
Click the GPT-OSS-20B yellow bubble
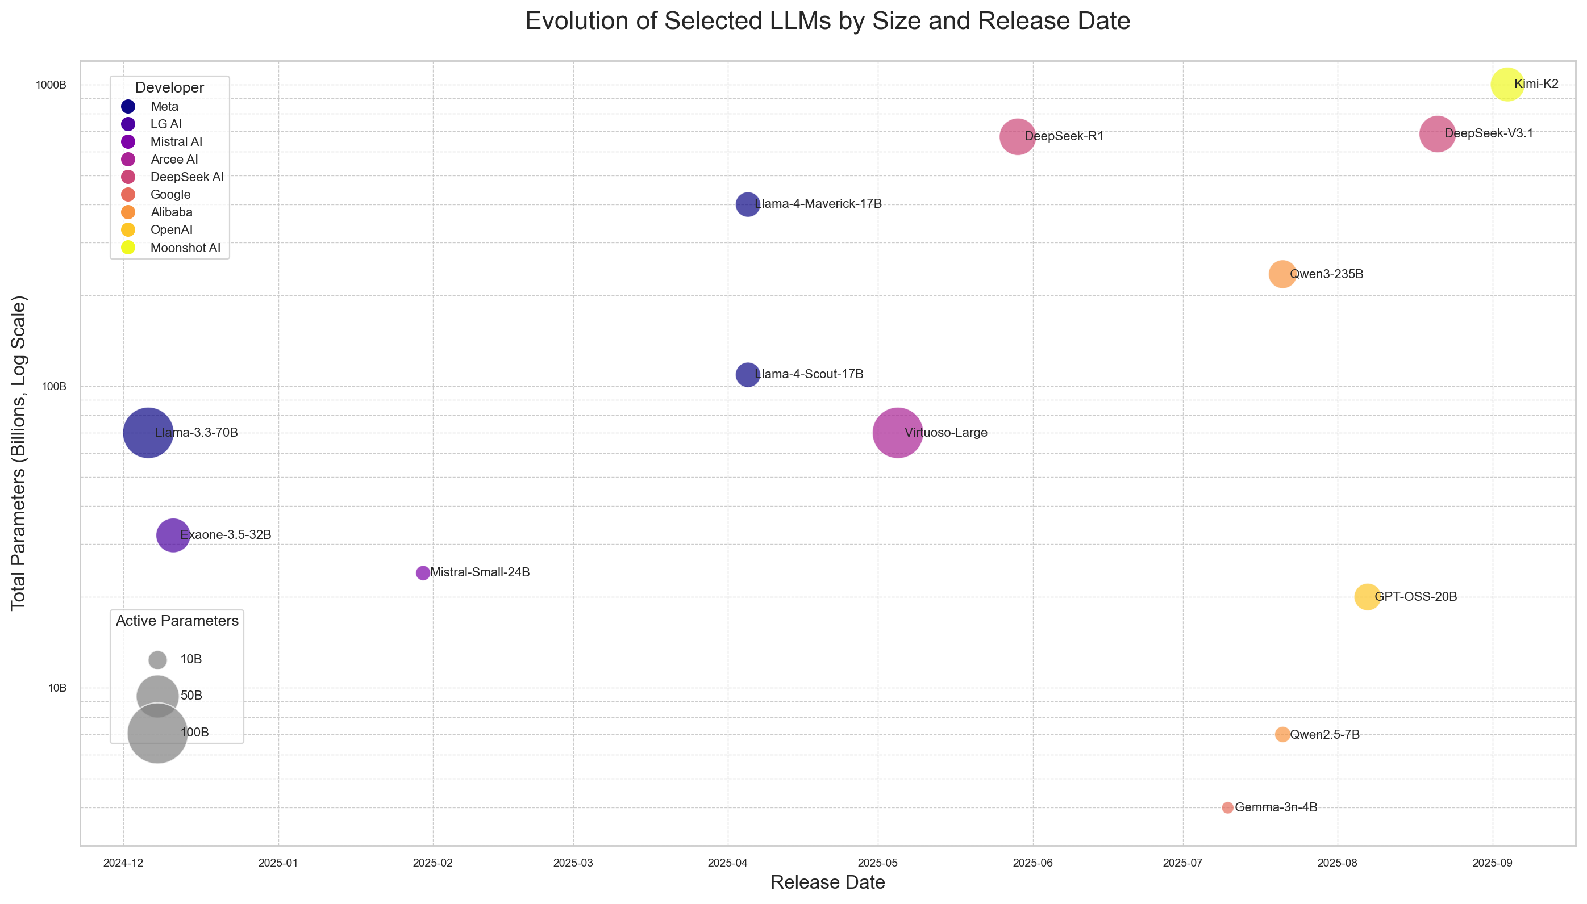[x=1367, y=597]
